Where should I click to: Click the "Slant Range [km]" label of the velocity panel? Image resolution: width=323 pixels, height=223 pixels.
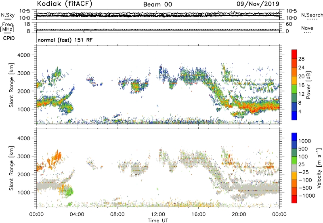pyautogui.click(x=11, y=168)
